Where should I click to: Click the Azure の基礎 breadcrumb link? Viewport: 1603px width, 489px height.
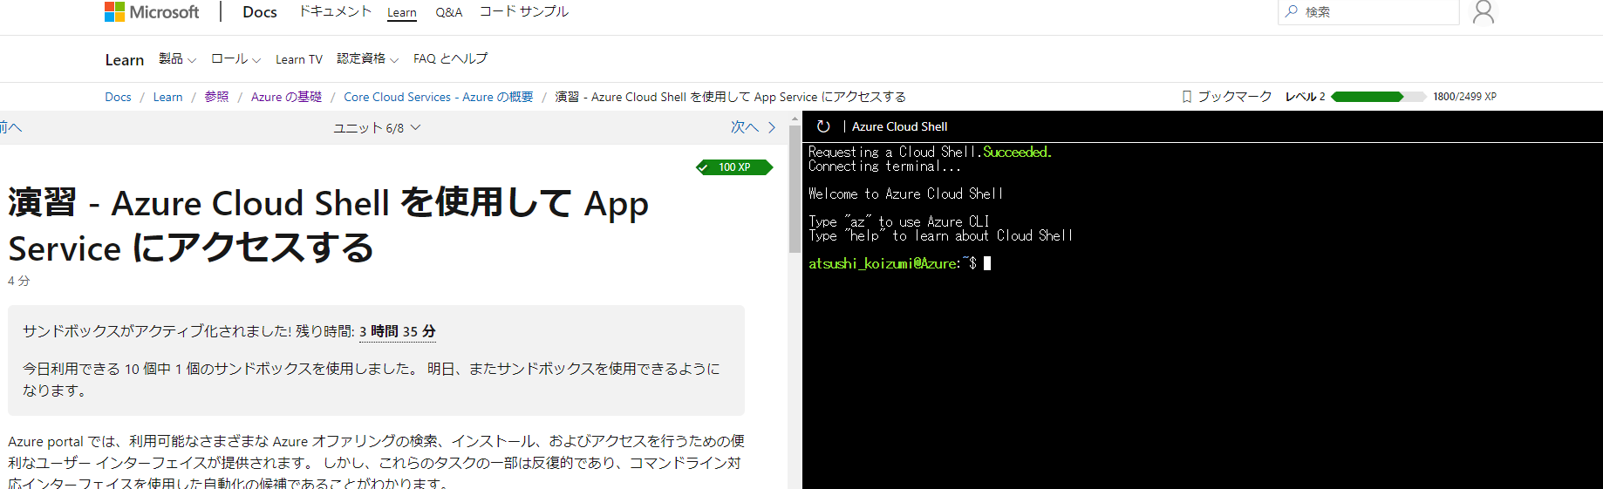(x=286, y=97)
